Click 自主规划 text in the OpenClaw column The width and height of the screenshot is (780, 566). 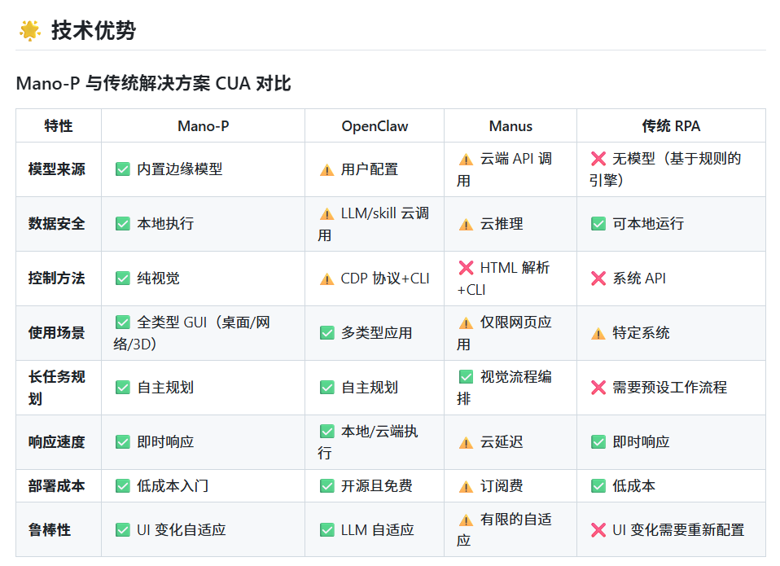coord(370,388)
